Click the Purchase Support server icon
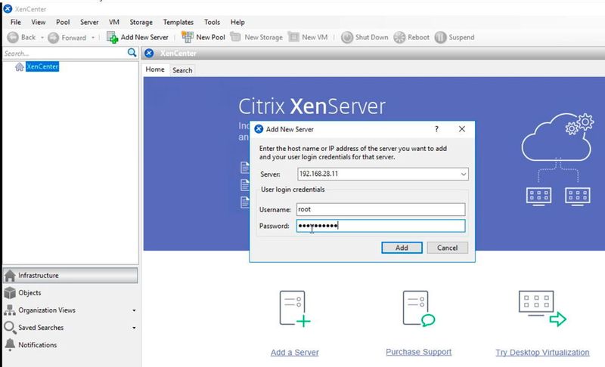 click(x=419, y=309)
